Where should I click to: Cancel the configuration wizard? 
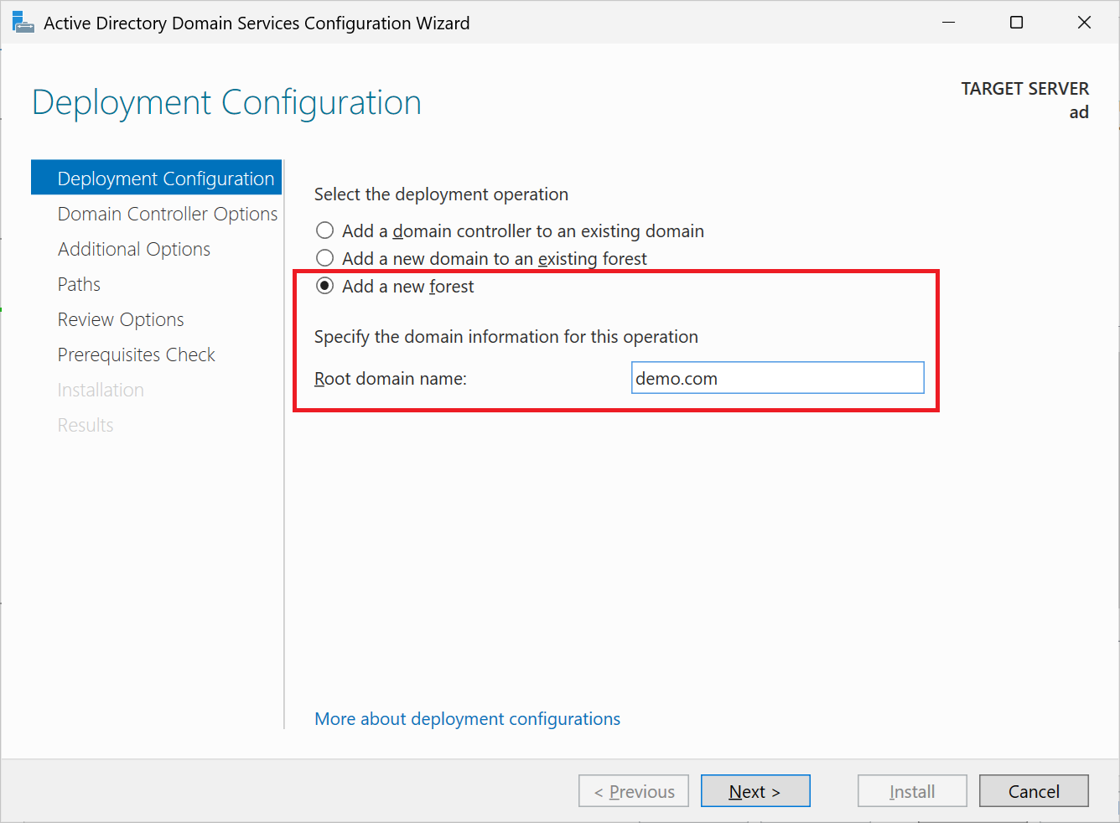tap(1034, 791)
